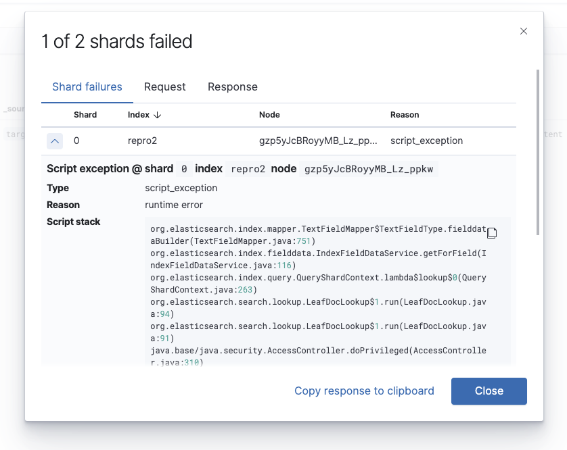Click the IndexFieldDataService.java:116 stack line
The height and width of the screenshot is (450, 567).
tap(318, 259)
